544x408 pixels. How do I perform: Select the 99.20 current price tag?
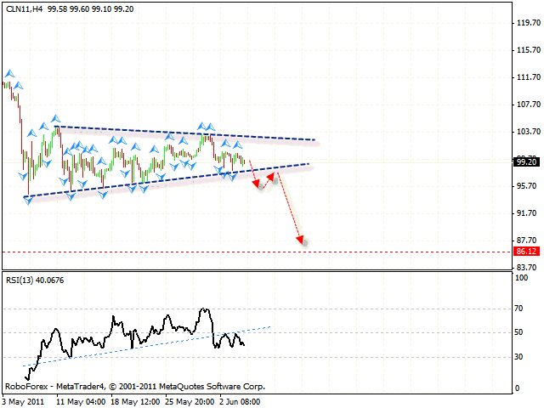524,161
